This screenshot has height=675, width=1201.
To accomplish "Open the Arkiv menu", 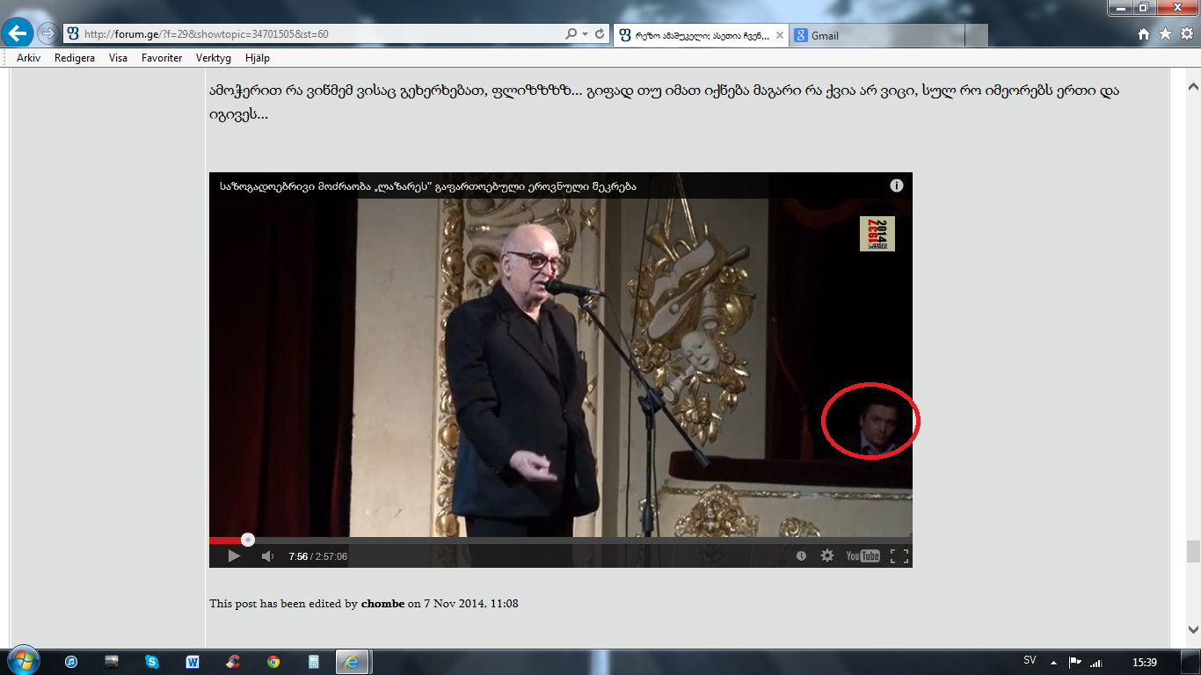I will [x=28, y=58].
